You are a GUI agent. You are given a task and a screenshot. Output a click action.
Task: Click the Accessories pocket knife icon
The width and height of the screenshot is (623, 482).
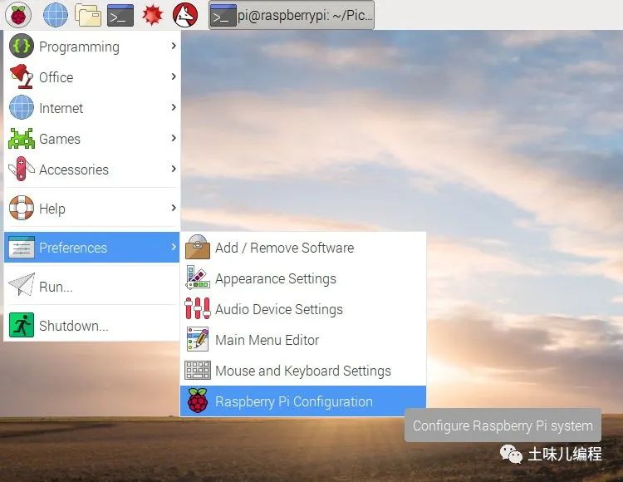click(x=21, y=170)
